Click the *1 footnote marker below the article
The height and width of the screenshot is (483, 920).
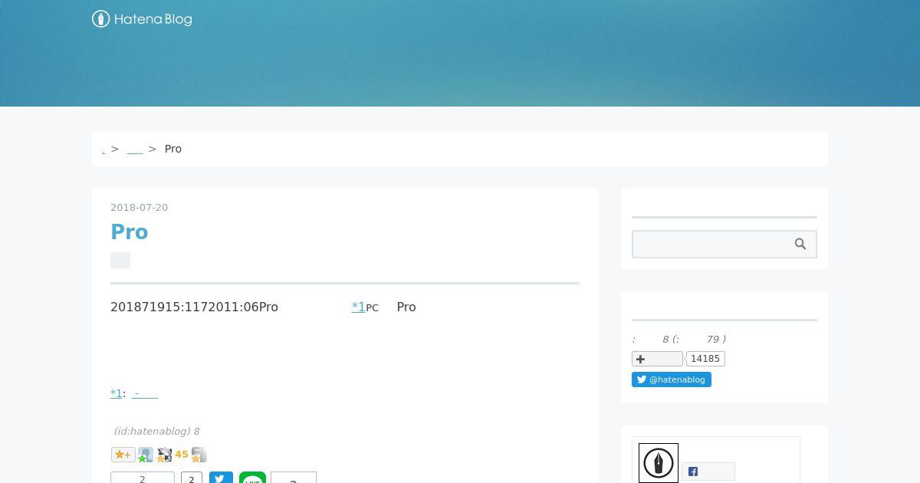pyautogui.click(x=116, y=393)
